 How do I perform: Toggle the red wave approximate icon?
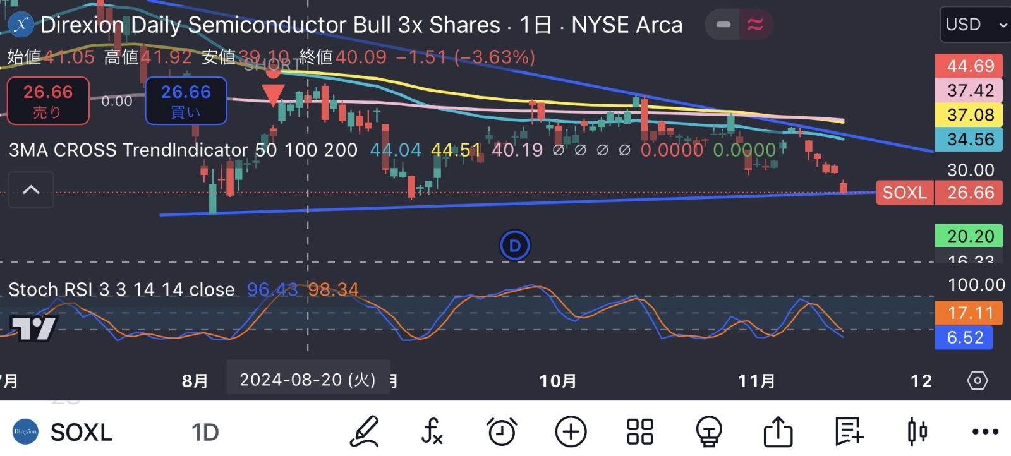755,25
